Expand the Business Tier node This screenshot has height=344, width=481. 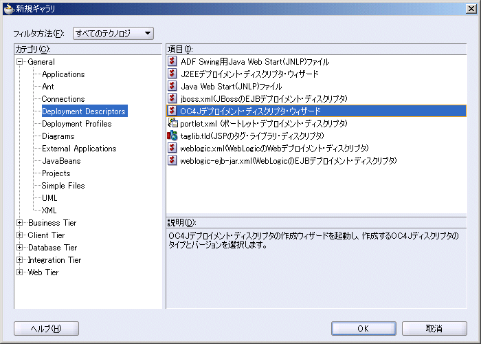[x=20, y=223]
